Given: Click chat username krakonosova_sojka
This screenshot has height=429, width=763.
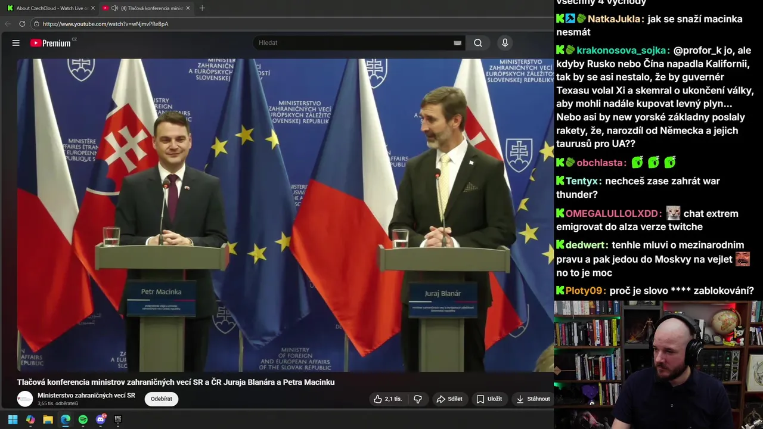Looking at the screenshot, I should click(x=621, y=51).
